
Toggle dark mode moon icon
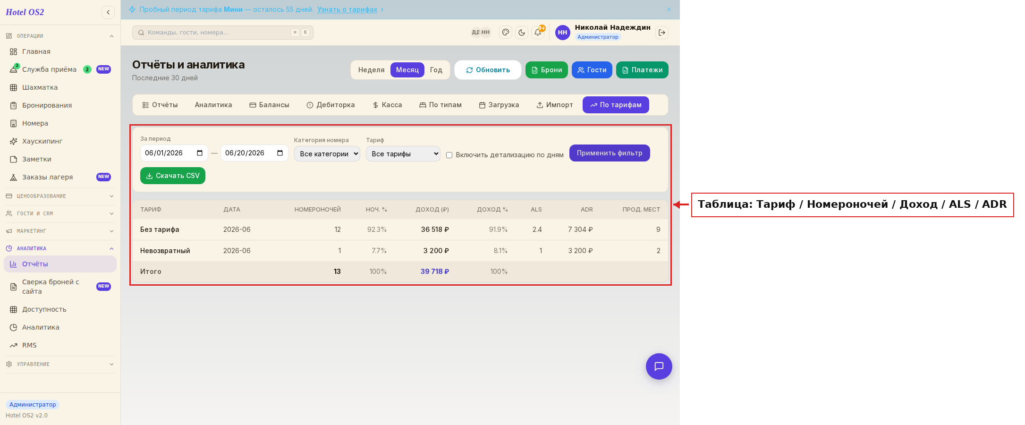click(522, 33)
